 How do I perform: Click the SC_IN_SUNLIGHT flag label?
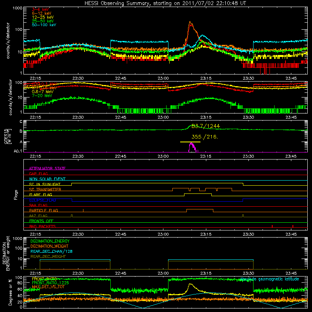45,184
